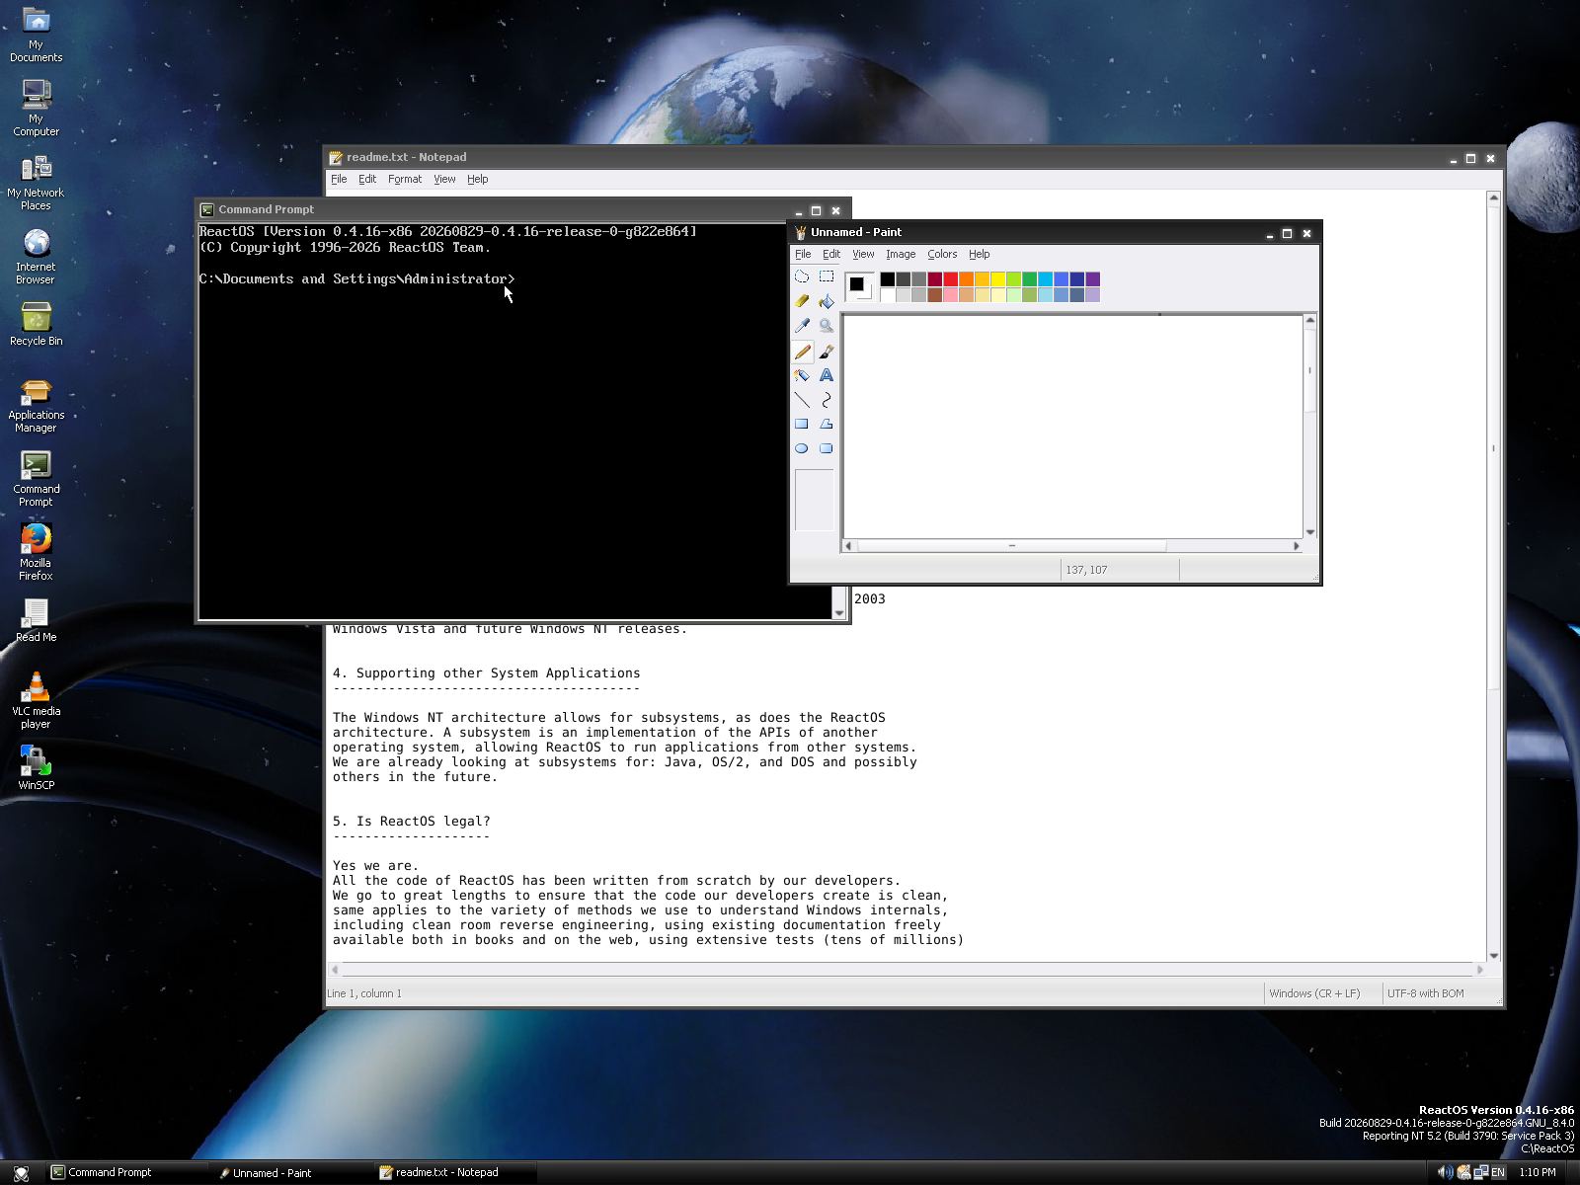Select the Airbrush spray tool in Paint

[802, 375]
